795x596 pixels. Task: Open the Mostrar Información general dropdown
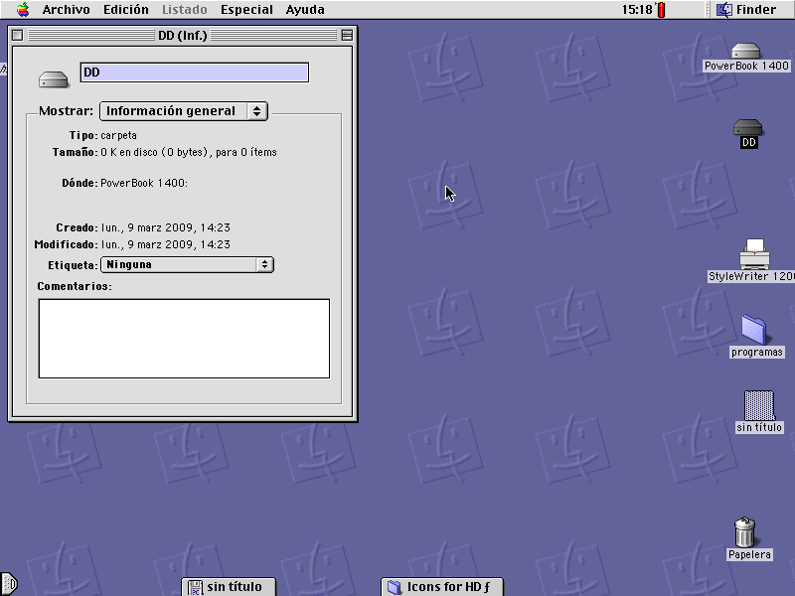pos(184,111)
